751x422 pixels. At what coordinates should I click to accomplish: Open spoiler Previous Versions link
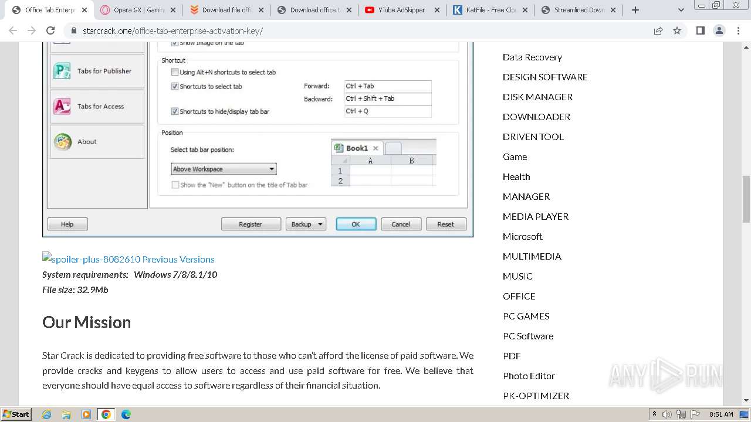click(x=128, y=259)
